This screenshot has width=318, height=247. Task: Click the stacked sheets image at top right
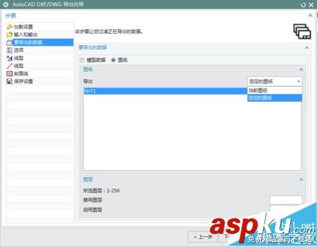[302, 32]
